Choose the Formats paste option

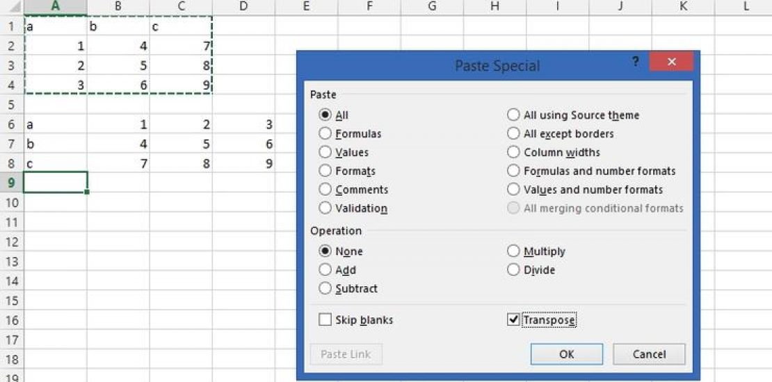(x=325, y=171)
